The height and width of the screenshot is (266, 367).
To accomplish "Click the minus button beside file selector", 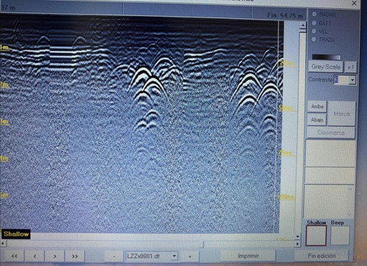I will (114, 256).
